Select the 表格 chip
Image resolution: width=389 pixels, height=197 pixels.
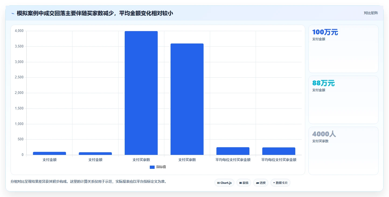tap(244, 183)
